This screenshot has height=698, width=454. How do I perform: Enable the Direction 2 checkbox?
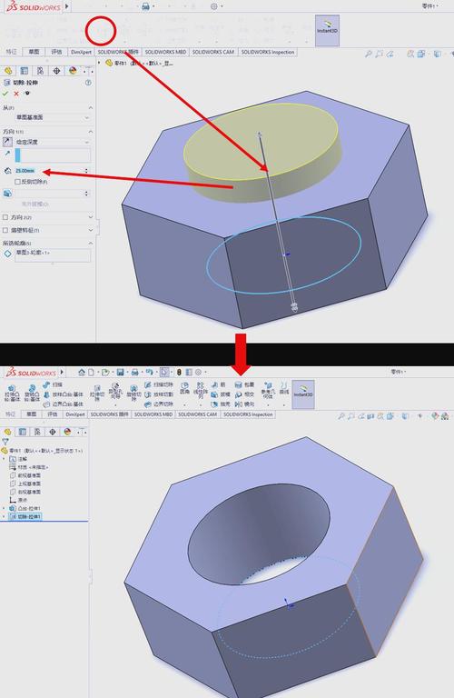pos(5,217)
